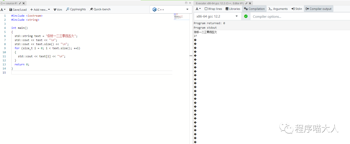Toggle Vim keybinding mode
The image size is (350, 144).
tap(58, 9)
